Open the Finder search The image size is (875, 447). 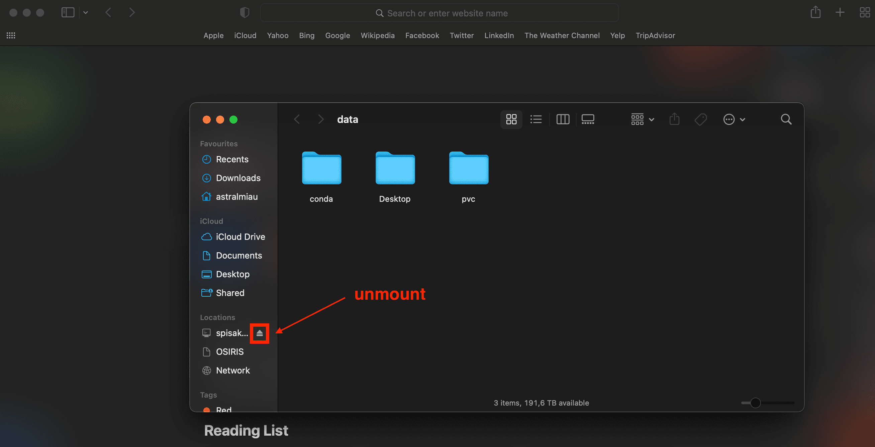coord(786,119)
